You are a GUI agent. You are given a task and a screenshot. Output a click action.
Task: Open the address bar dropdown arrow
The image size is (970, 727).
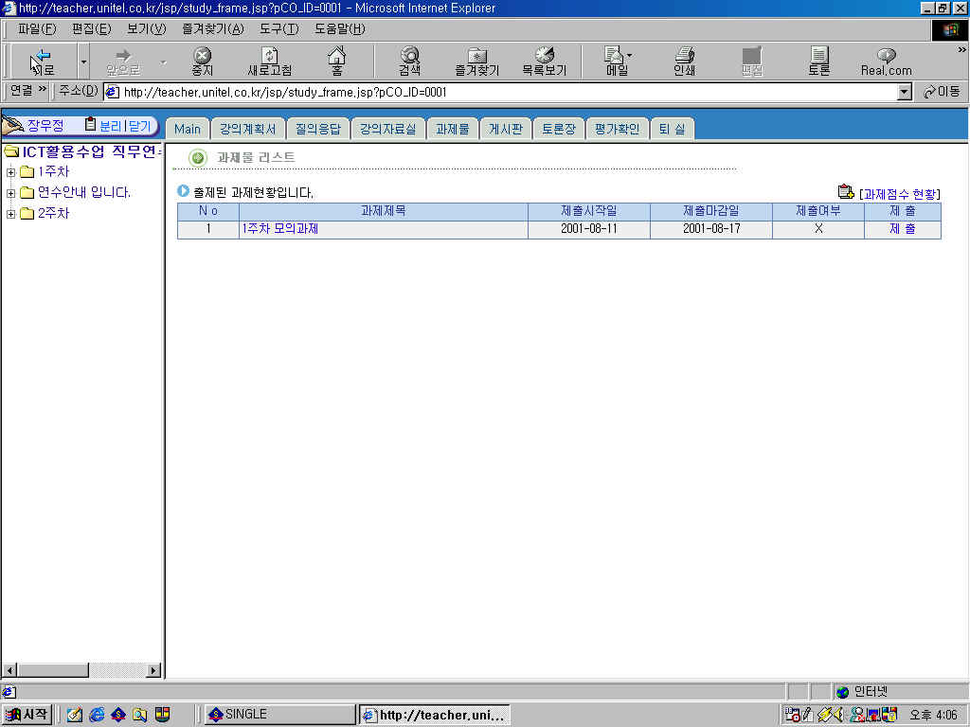pos(904,92)
